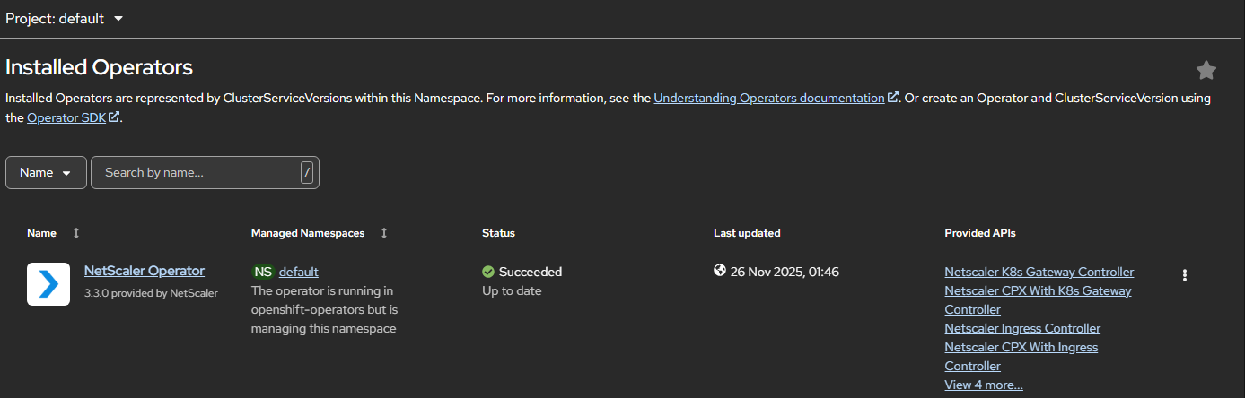Open Understanding Operators documentation link
1245x398 pixels.
tap(769, 98)
